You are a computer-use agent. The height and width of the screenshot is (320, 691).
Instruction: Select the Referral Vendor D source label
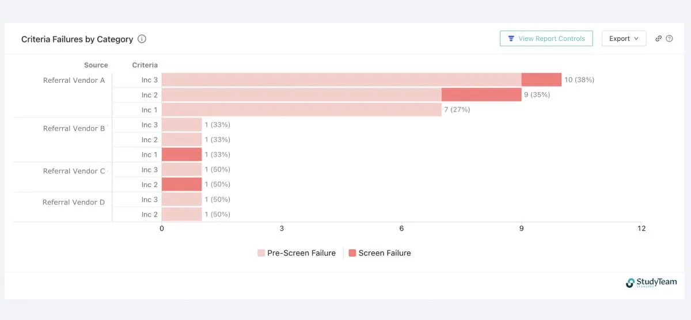coord(74,203)
